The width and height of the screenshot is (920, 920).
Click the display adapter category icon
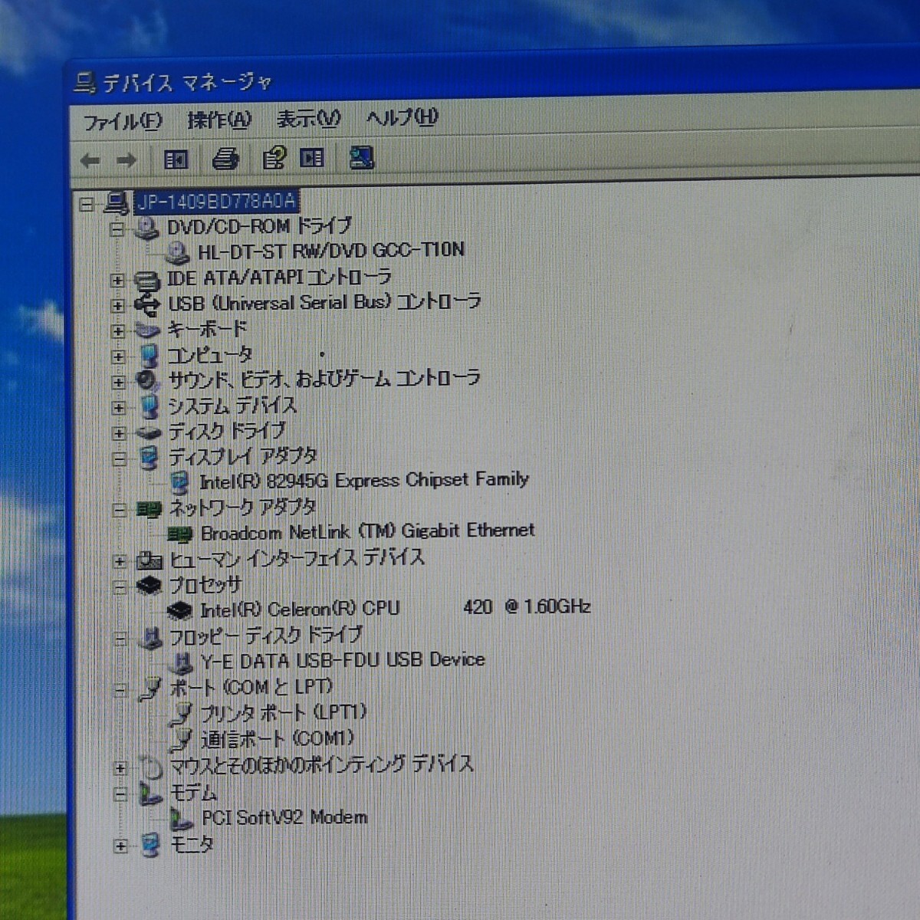click(149, 458)
